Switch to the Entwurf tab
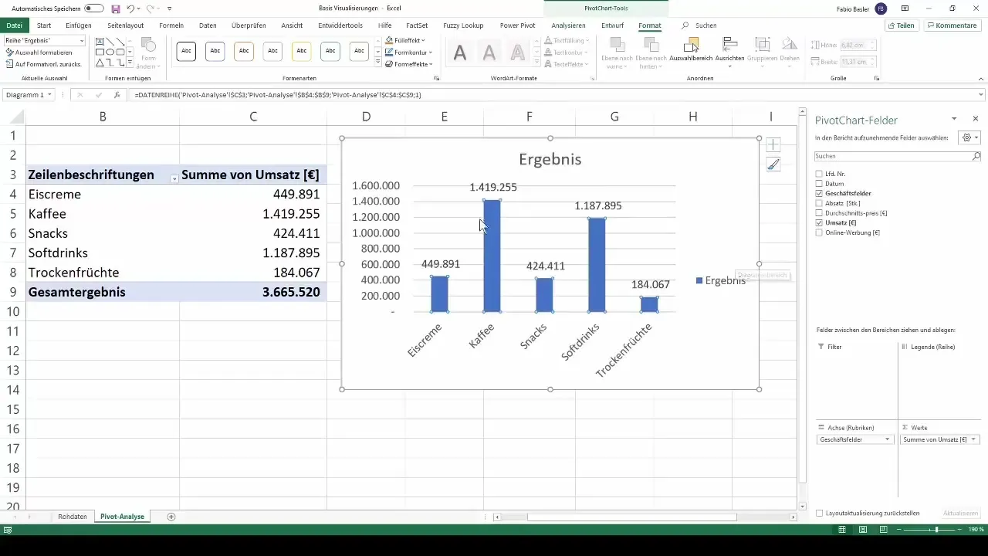 [x=612, y=25]
